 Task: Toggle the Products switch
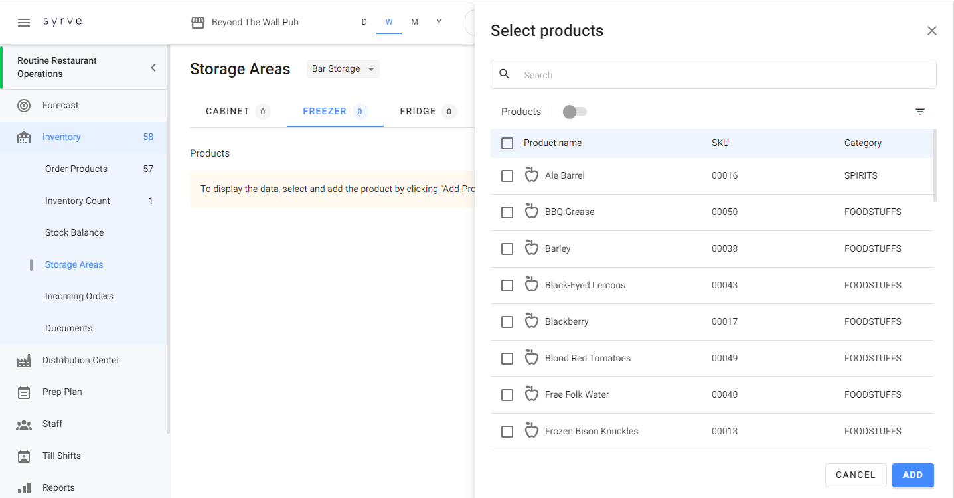[574, 112]
